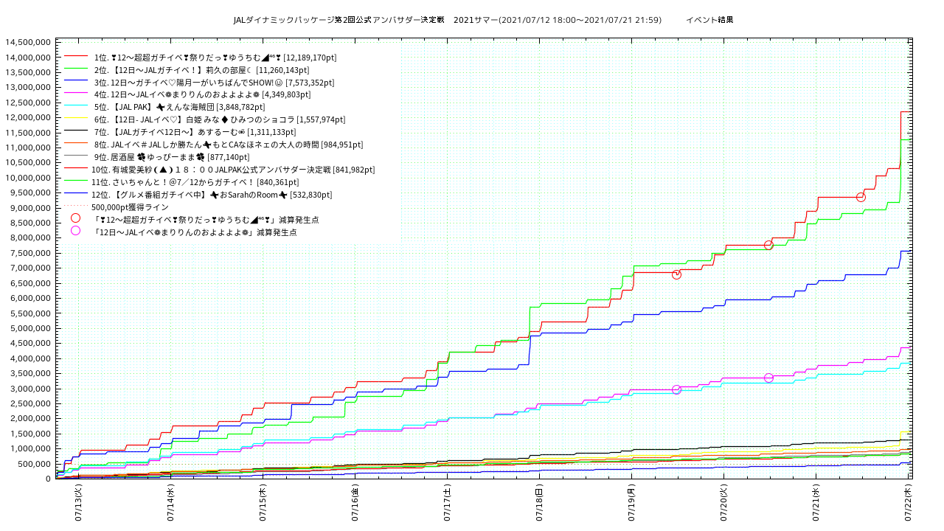Click legend entry '8位' with 984,951pt

229,145
